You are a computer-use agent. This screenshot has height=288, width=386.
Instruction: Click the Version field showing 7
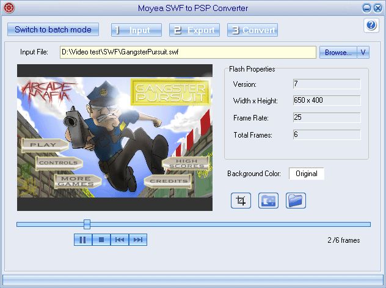(x=327, y=84)
